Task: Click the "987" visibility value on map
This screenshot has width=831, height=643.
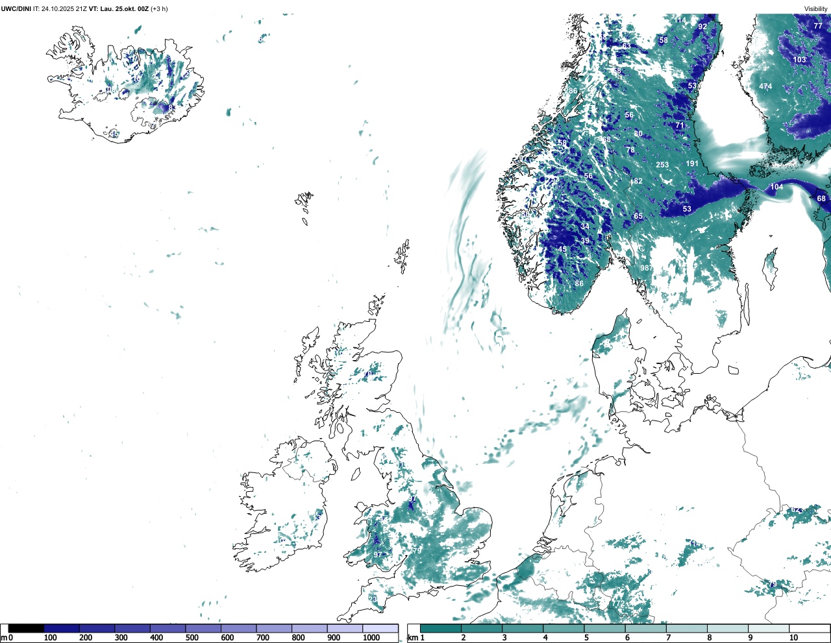Action: pos(646,268)
